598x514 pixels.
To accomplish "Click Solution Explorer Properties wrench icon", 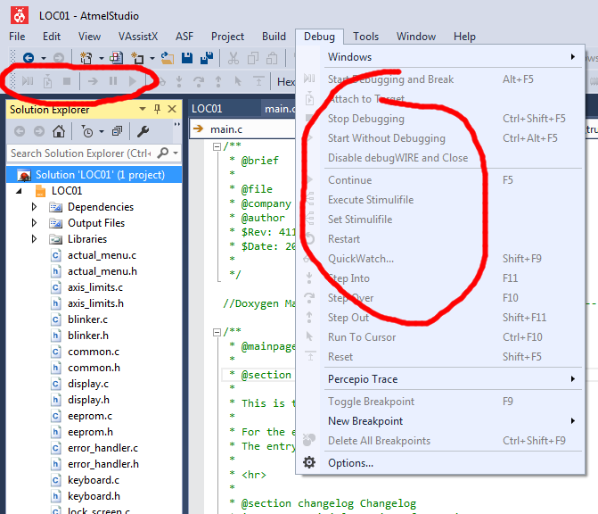I will coord(143,131).
